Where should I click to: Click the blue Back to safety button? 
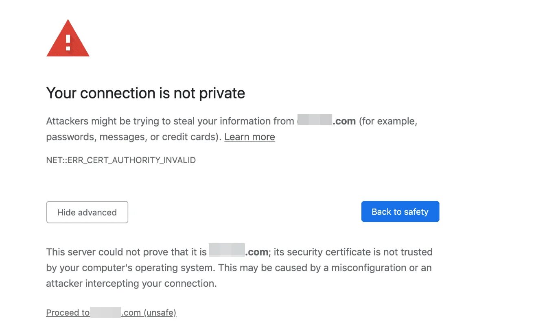tap(400, 212)
